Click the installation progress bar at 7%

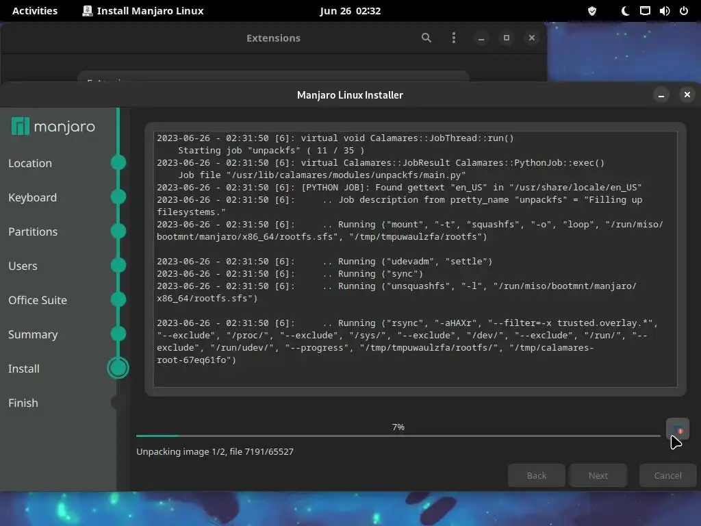398,436
